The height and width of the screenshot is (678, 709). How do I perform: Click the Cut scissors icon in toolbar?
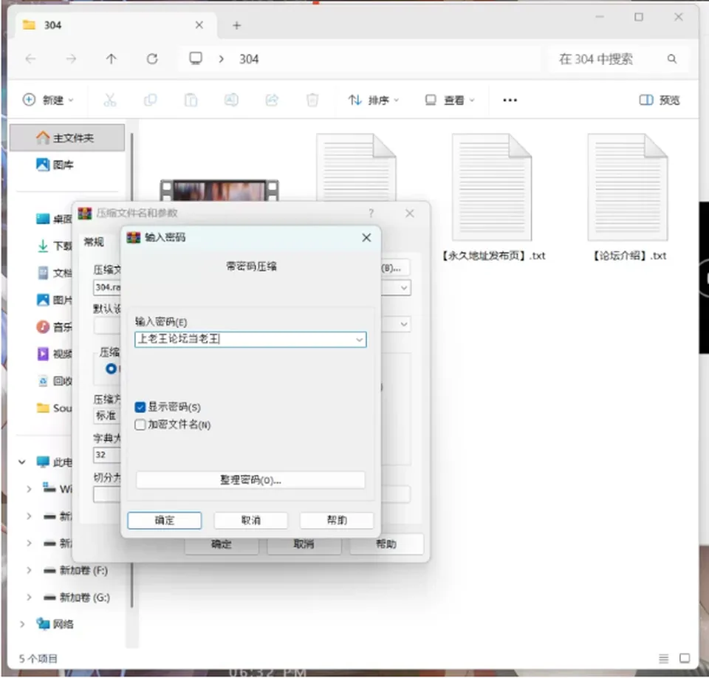click(110, 100)
